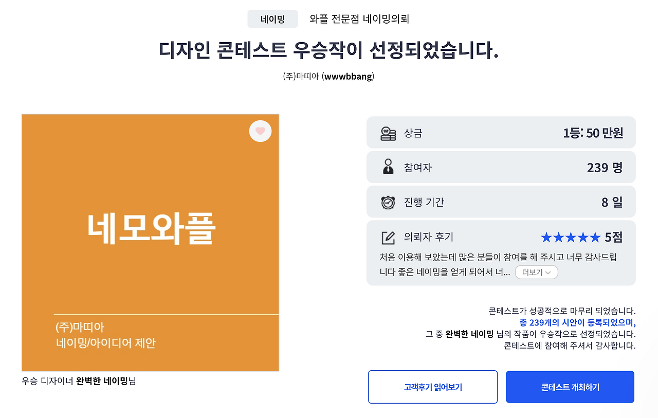
Task: View the 네모와플 winning design thumbnail
Action: point(150,242)
